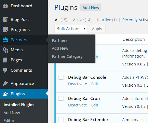The width and height of the screenshot is (148, 123).
Task: Click the Comments speech bubble icon
Action: [5, 70]
